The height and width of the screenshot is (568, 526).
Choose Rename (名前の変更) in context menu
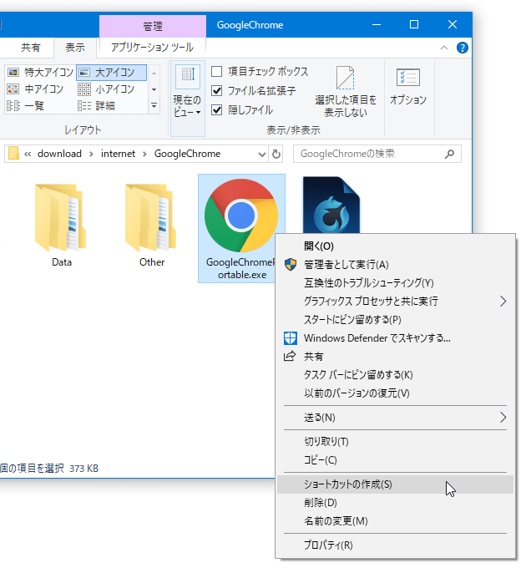point(395,521)
